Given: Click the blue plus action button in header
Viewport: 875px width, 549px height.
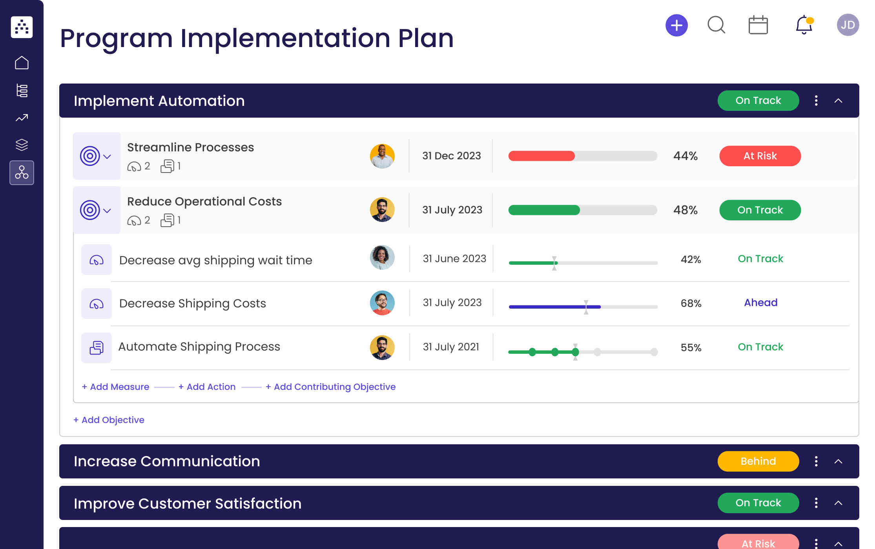Looking at the screenshot, I should [676, 25].
